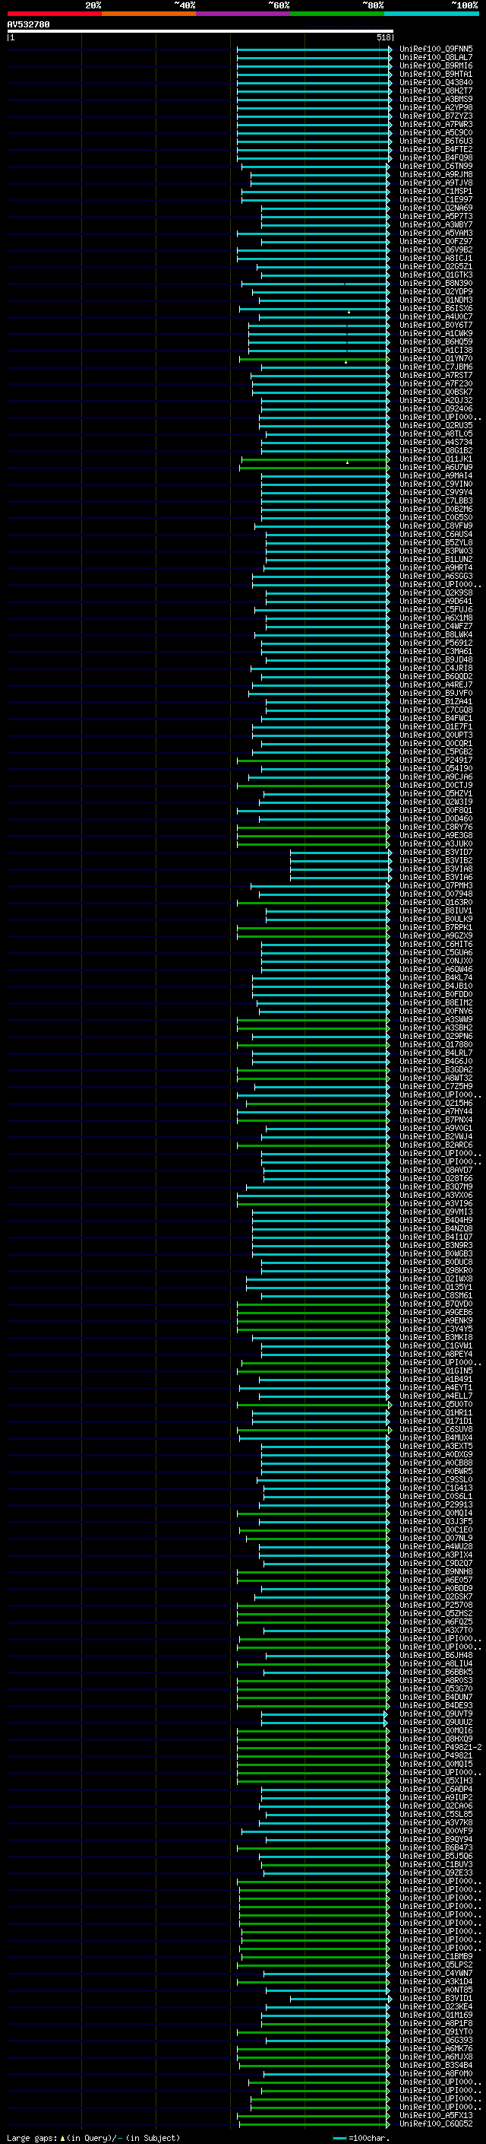
Task: Open hit UniRef100_Q9FNN5
Action: tap(436, 49)
